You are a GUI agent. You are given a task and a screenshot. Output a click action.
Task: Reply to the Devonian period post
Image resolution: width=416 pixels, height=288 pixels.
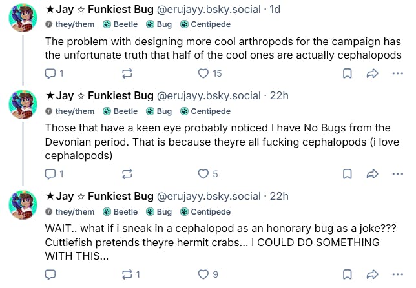click(x=51, y=173)
